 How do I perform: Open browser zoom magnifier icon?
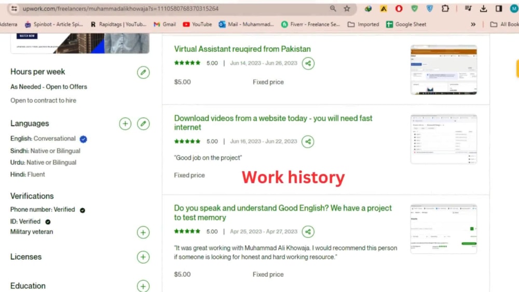pos(333,9)
